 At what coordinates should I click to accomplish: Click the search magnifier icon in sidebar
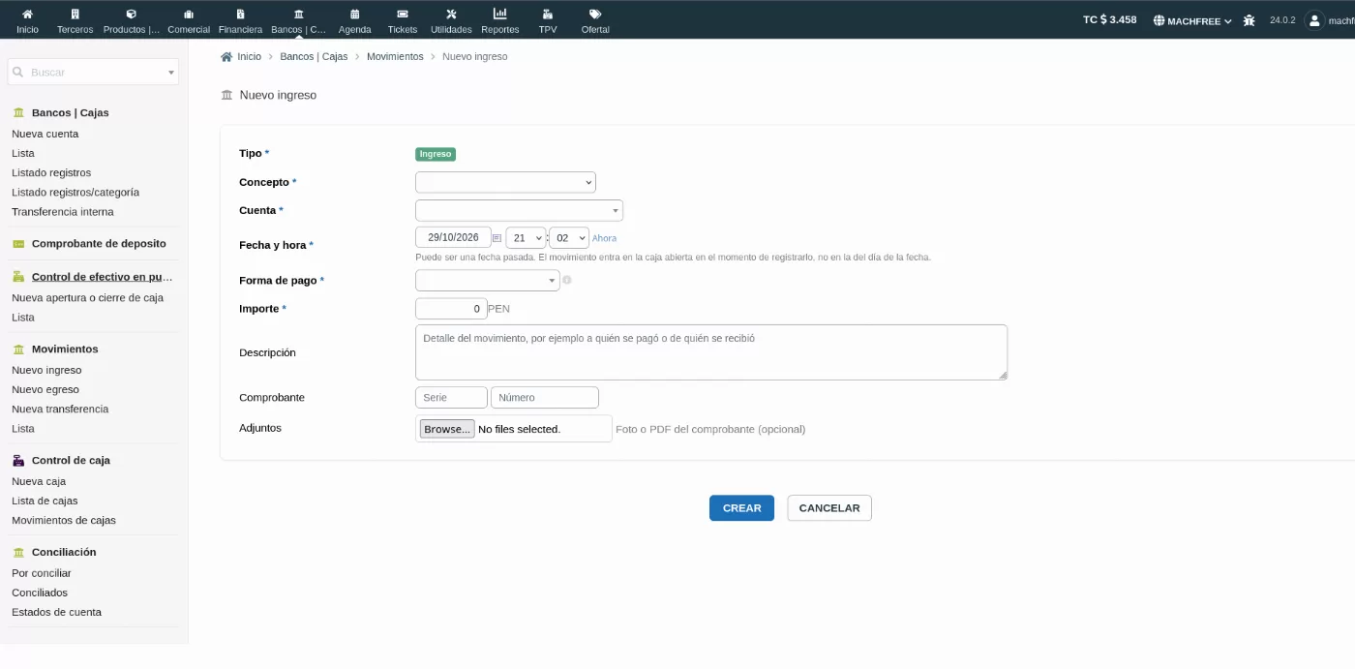17,72
